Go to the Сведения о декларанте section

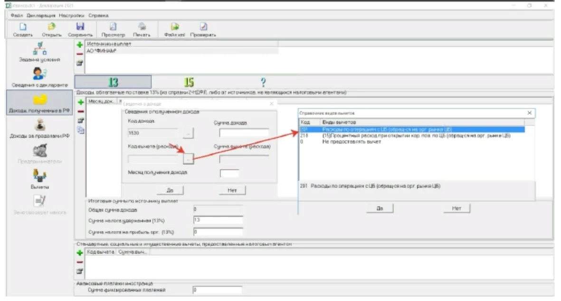(39, 76)
